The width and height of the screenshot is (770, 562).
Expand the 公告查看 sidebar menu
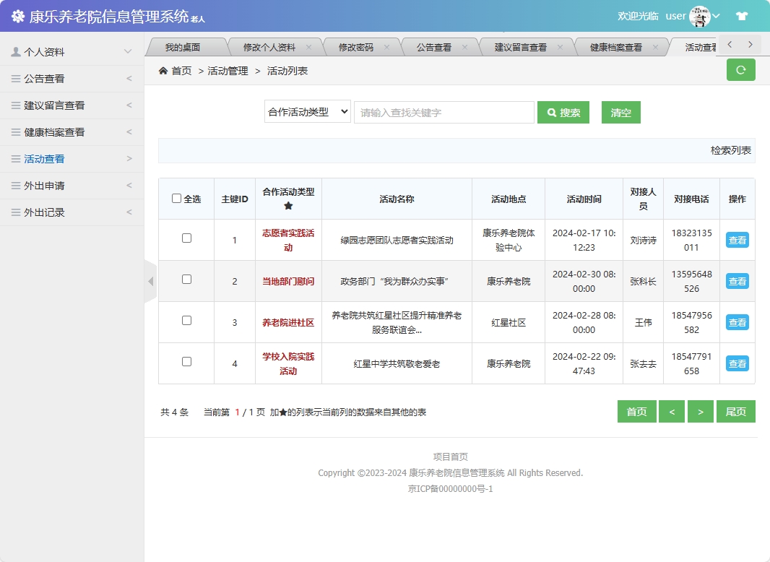click(x=43, y=78)
